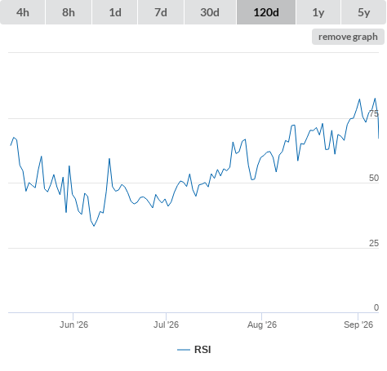Switch to the 8h time range
Image resolution: width=387 pixels, height=371 pixels.
69,12
